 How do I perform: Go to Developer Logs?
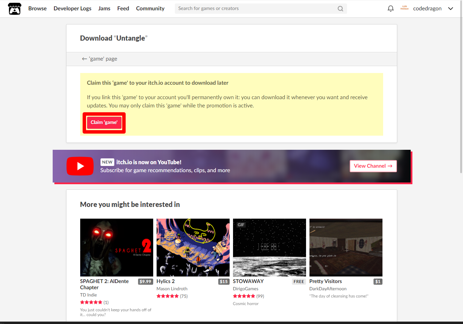[x=73, y=9]
